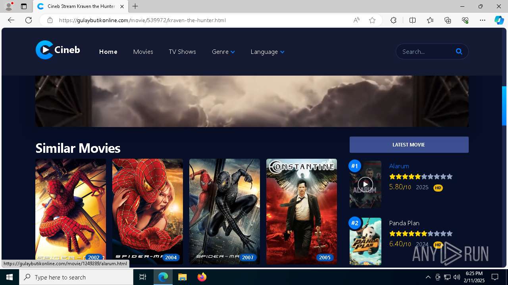The width and height of the screenshot is (508, 285).
Task: Open Microsoft Edge in taskbar
Action: [163, 277]
